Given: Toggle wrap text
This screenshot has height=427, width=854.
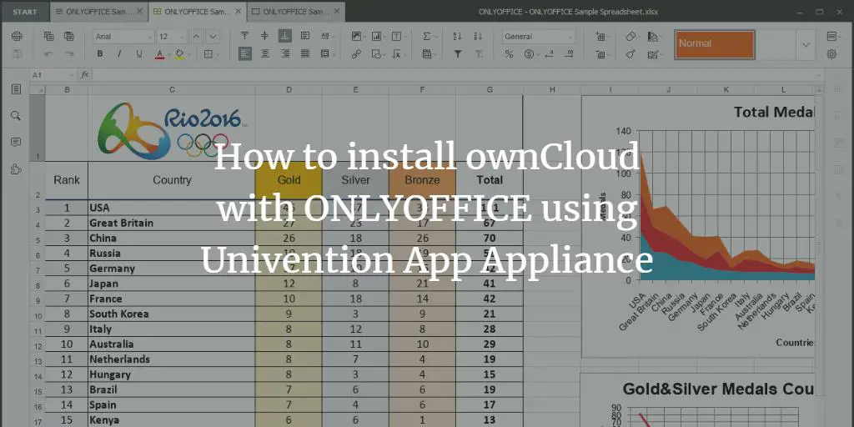Looking at the screenshot, I should 305,36.
